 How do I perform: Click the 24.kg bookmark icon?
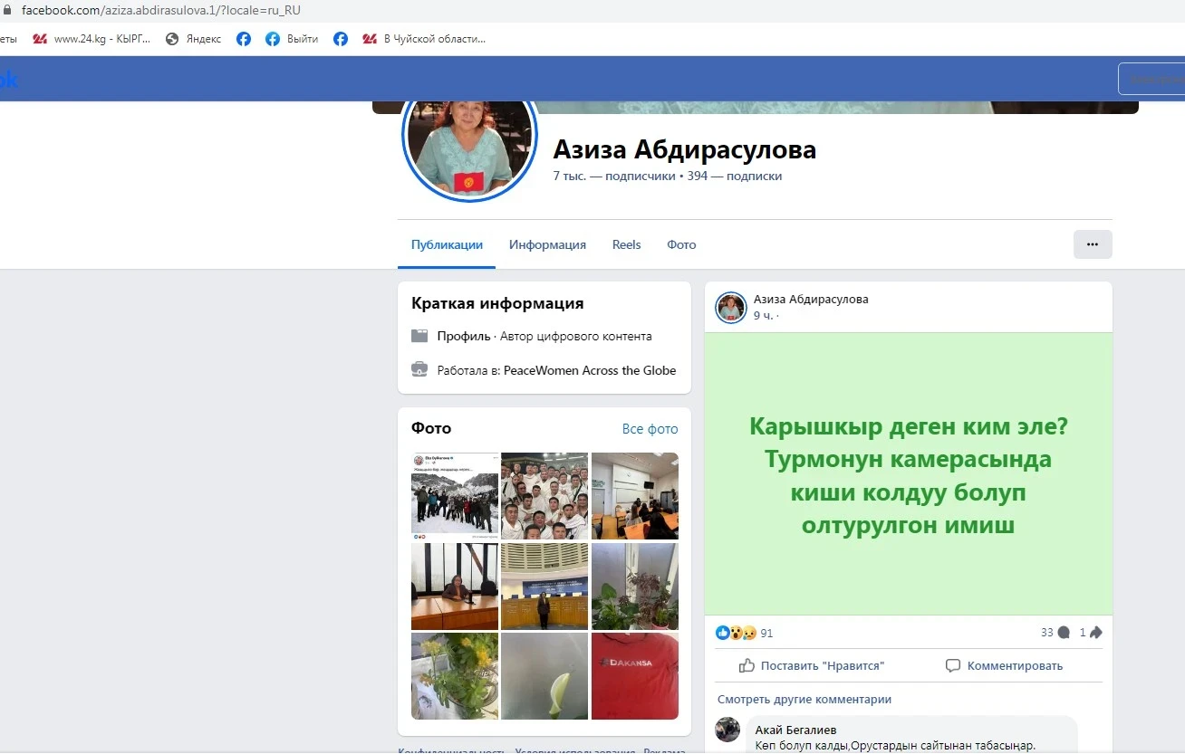40,39
